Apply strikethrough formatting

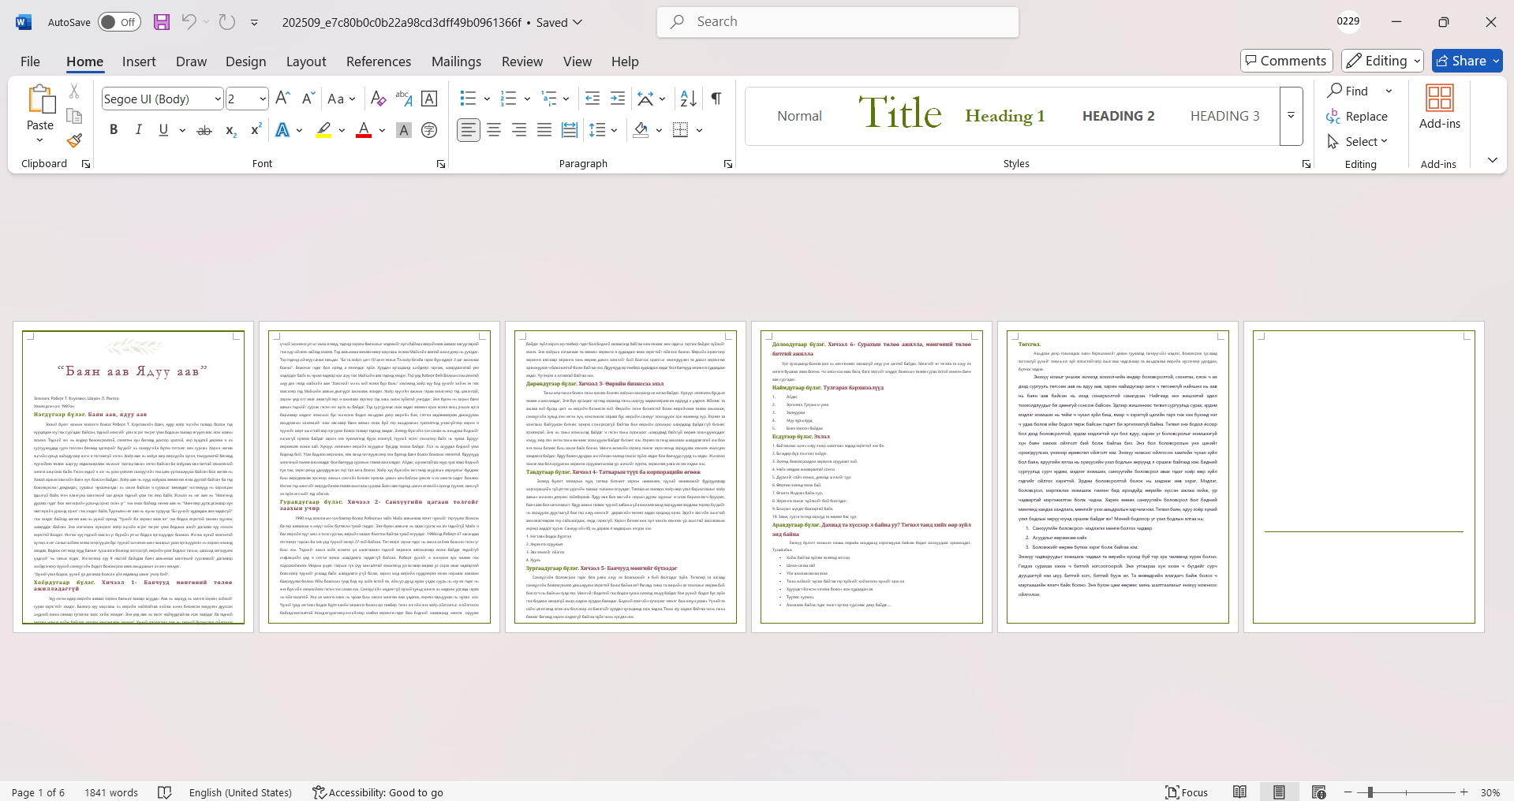(x=204, y=130)
